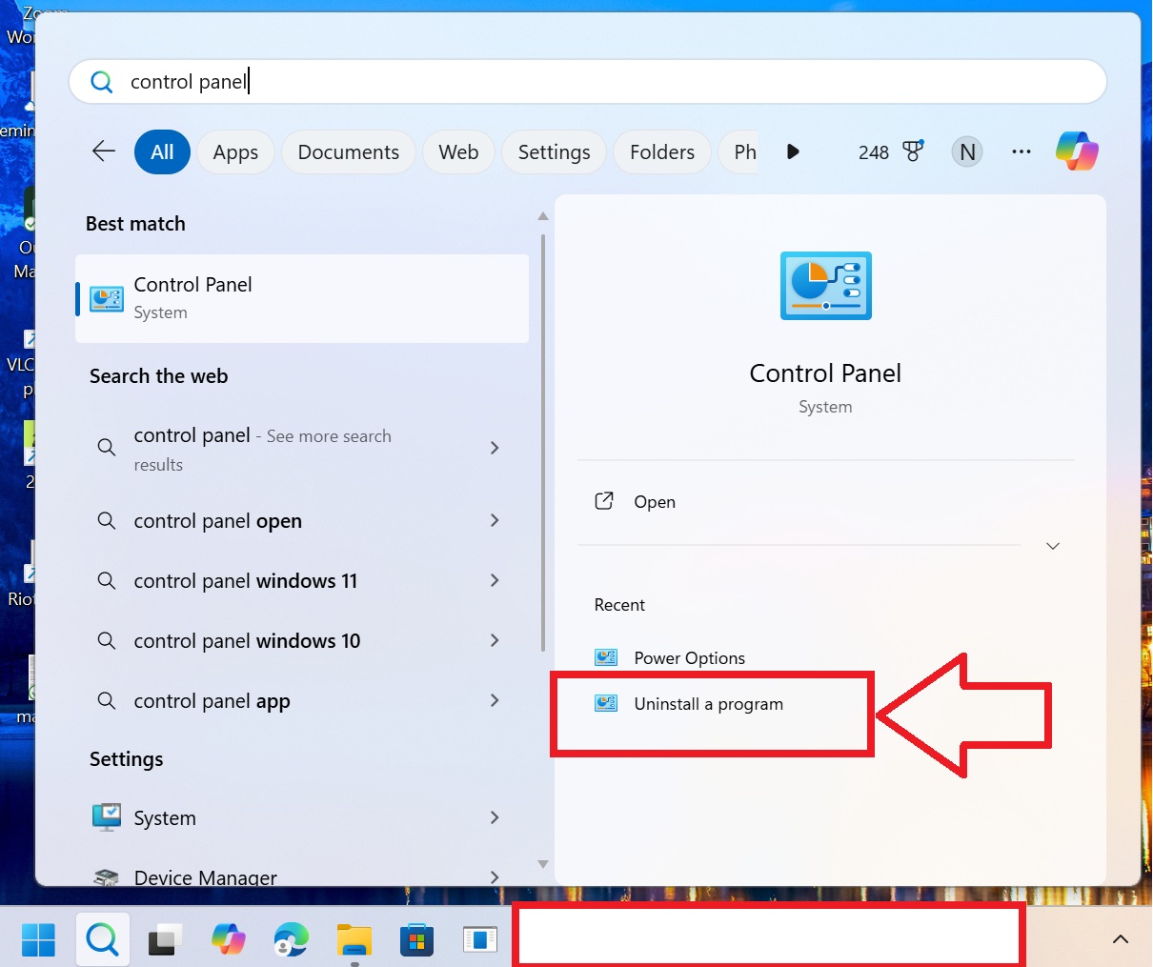This screenshot has width=1153, height=967.
Task: Expand 'control panel app' suggestion arrow
Action: click(495, 700)
